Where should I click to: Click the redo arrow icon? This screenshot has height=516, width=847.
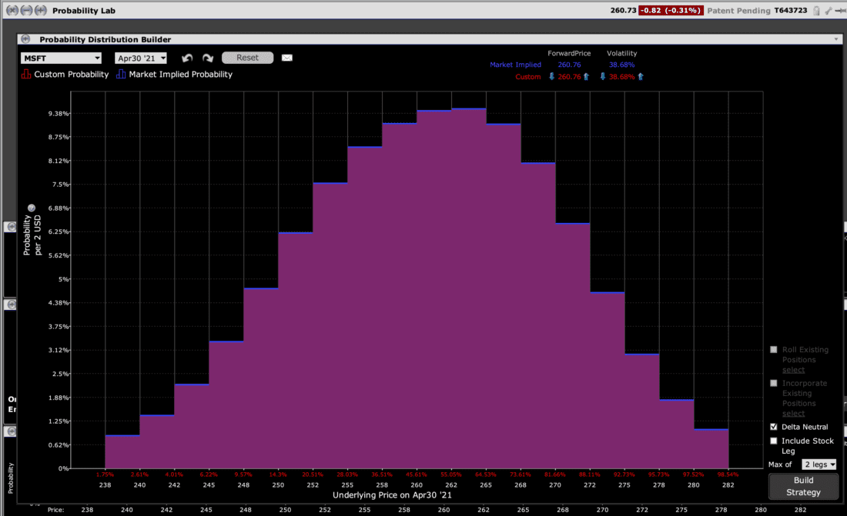[207, 58]
